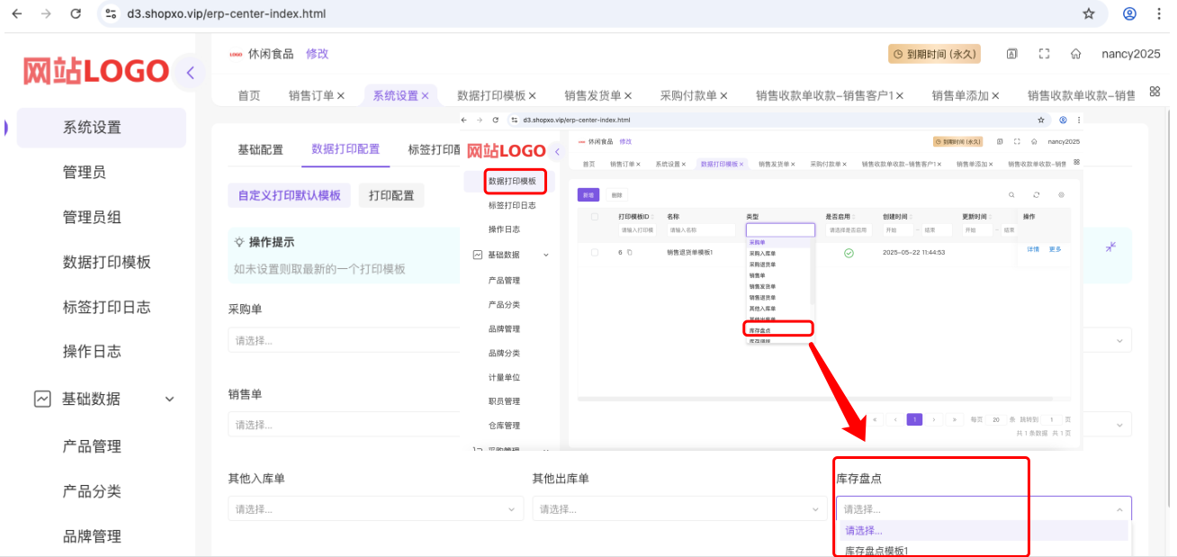Screen dimensions: 1177x557
Task: Switch to the 首页 tab
Action: pyautogui.click(x=249, y=95)
